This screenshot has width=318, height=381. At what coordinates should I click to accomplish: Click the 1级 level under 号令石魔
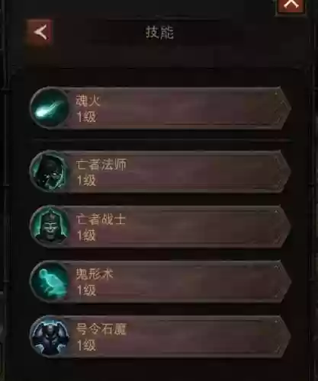[x=86, y=345]
